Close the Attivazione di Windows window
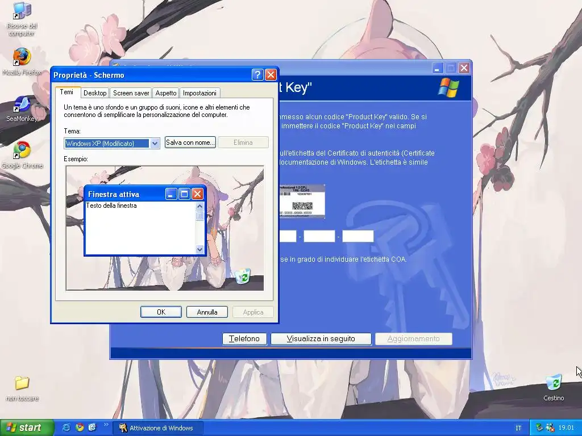582x436 pixels. pos(464,68)
